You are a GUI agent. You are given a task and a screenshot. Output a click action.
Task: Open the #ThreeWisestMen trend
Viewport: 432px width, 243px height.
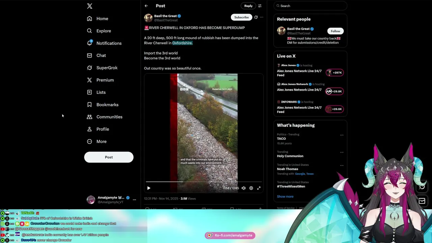tap(291, 186)
